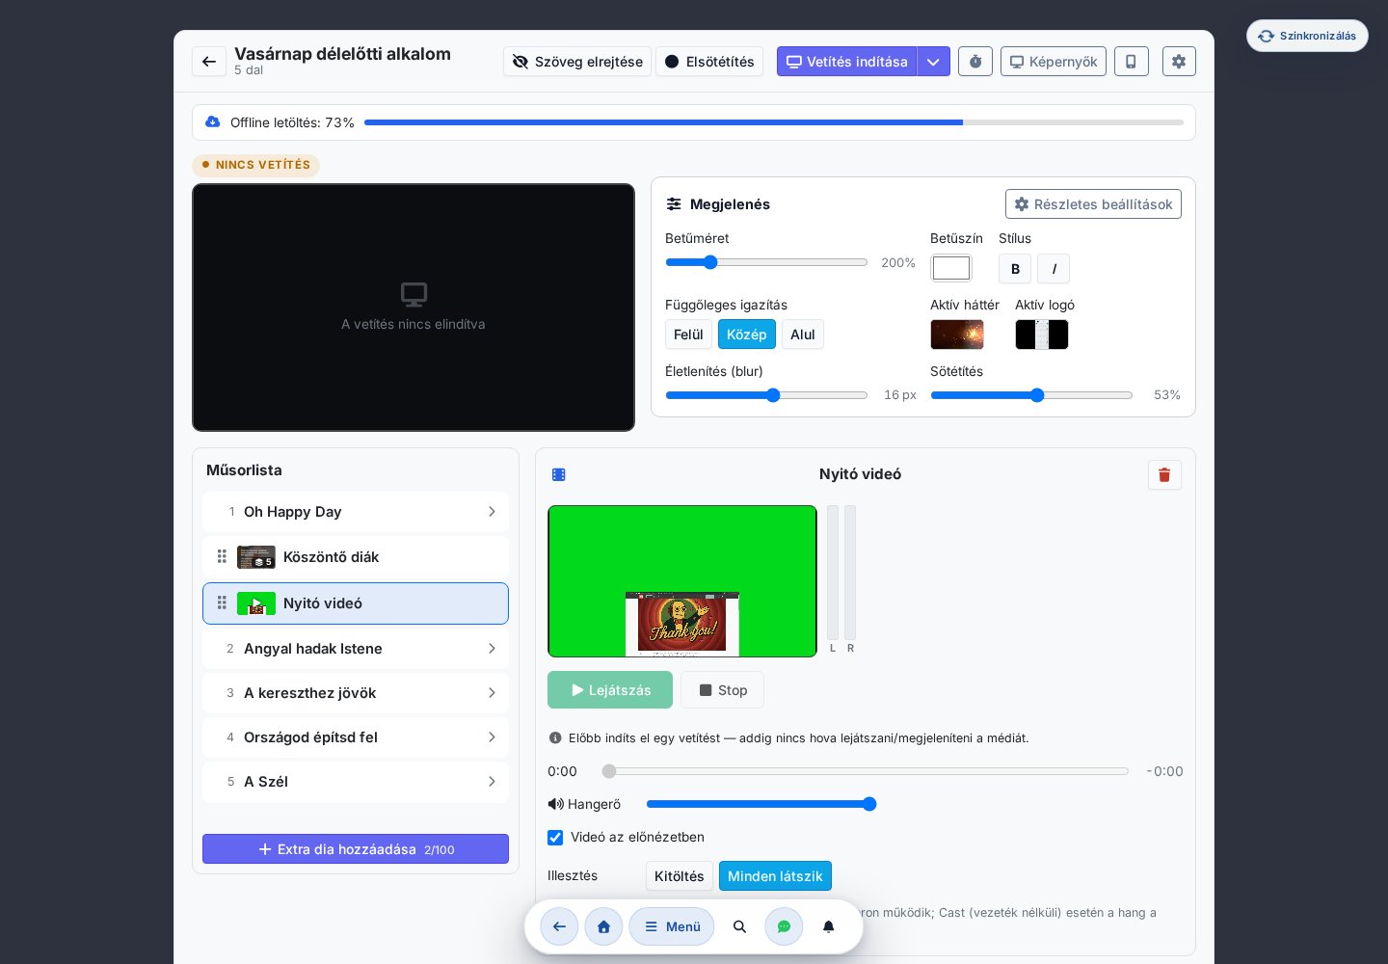Toggle bold style B button

1015,269
